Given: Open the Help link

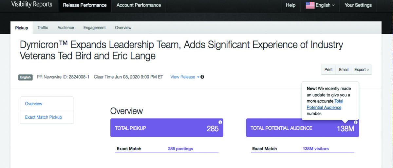Looking at the screenshot, I should click(290, 5).
